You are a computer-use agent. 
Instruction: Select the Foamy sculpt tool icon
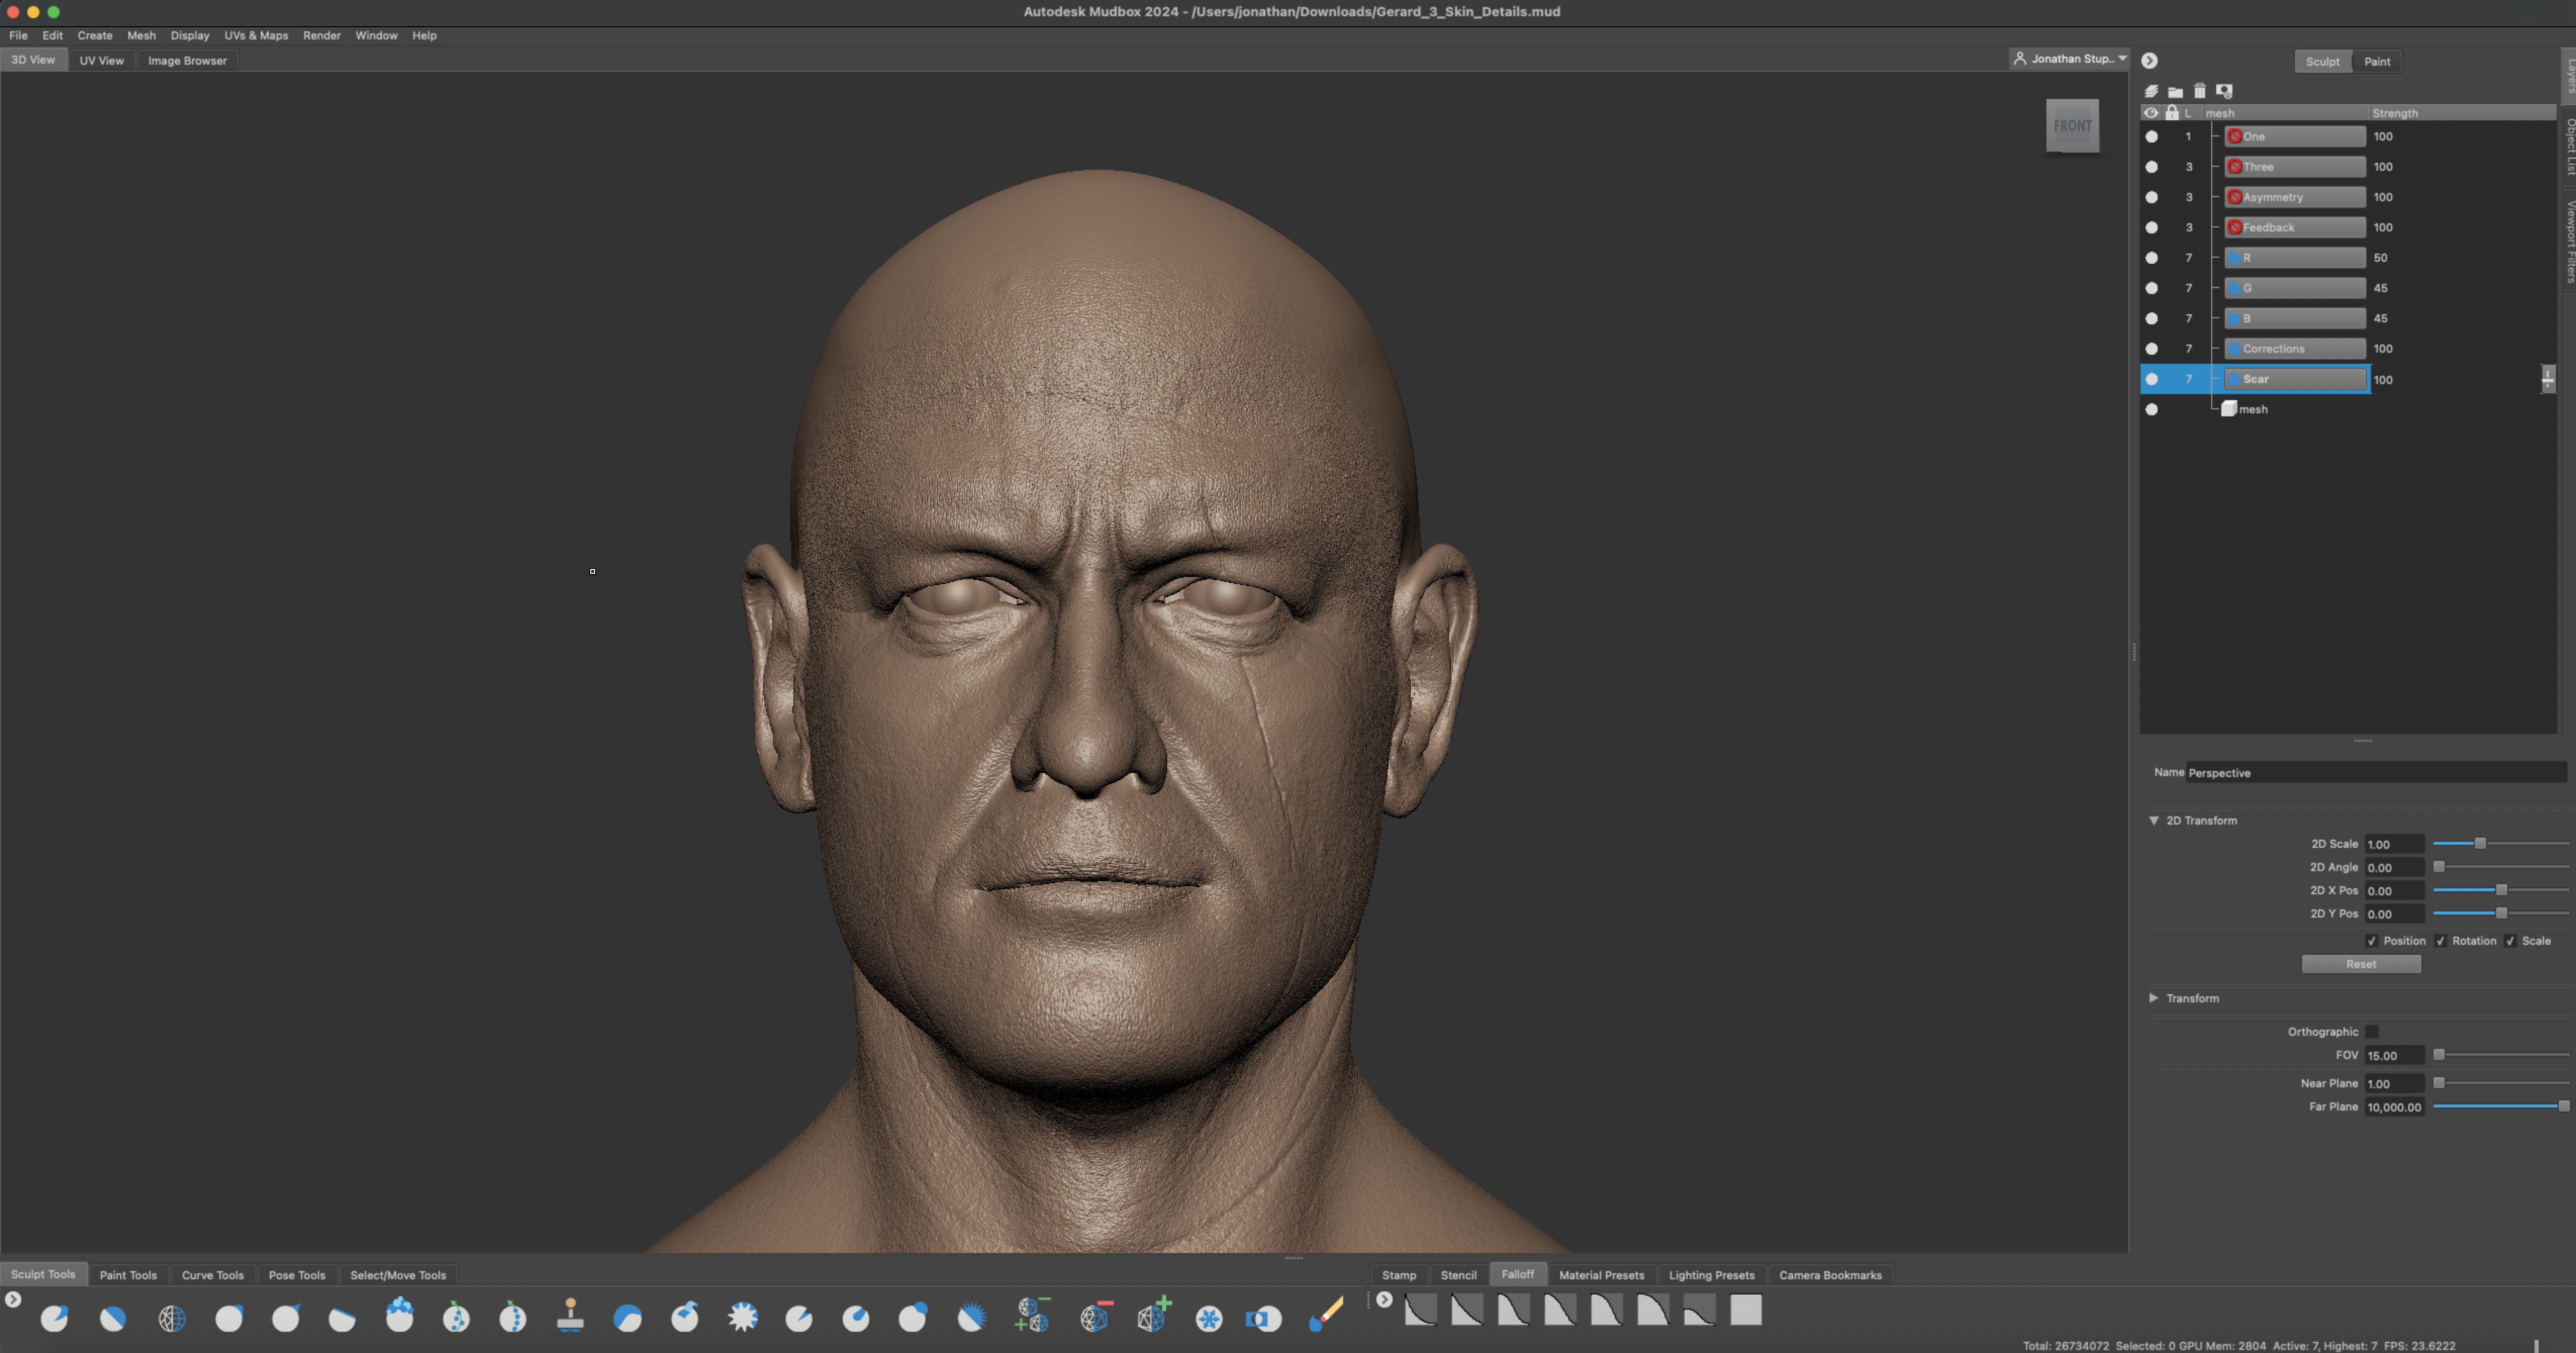tap(399, 1316)
